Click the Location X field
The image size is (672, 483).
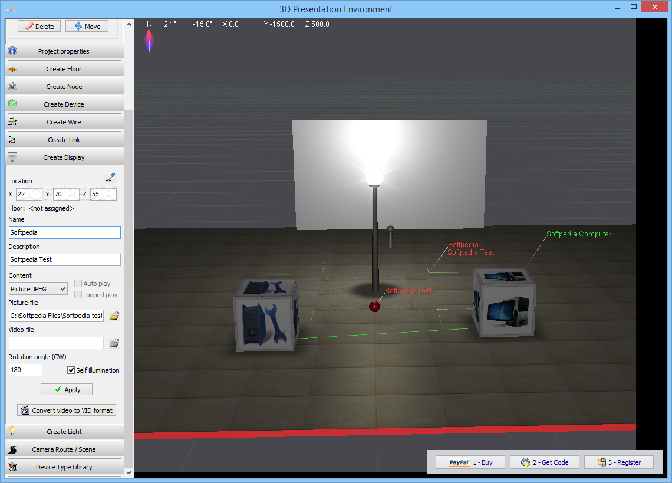click(x=29, y=194)
